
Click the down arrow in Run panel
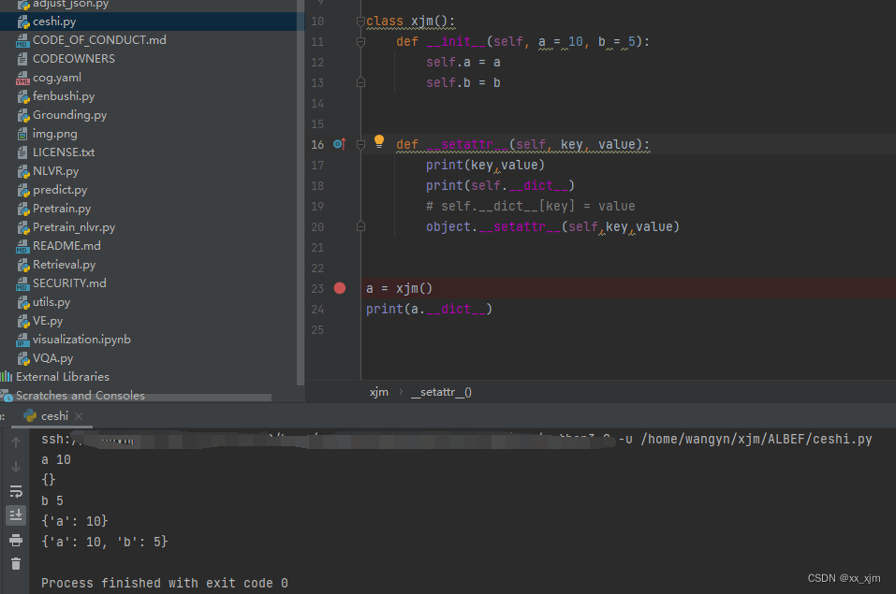pos(16,467)
